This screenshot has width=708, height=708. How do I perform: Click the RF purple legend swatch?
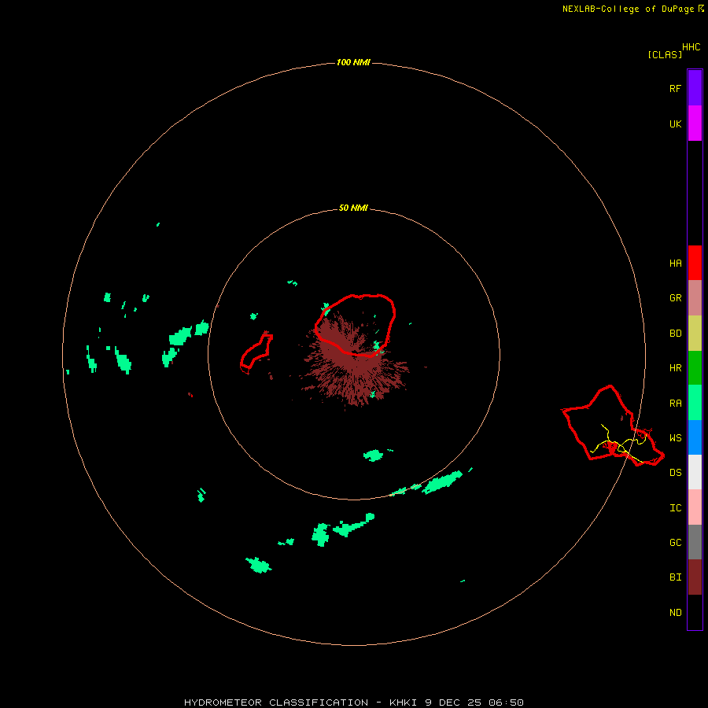click(x=695, y=88)
